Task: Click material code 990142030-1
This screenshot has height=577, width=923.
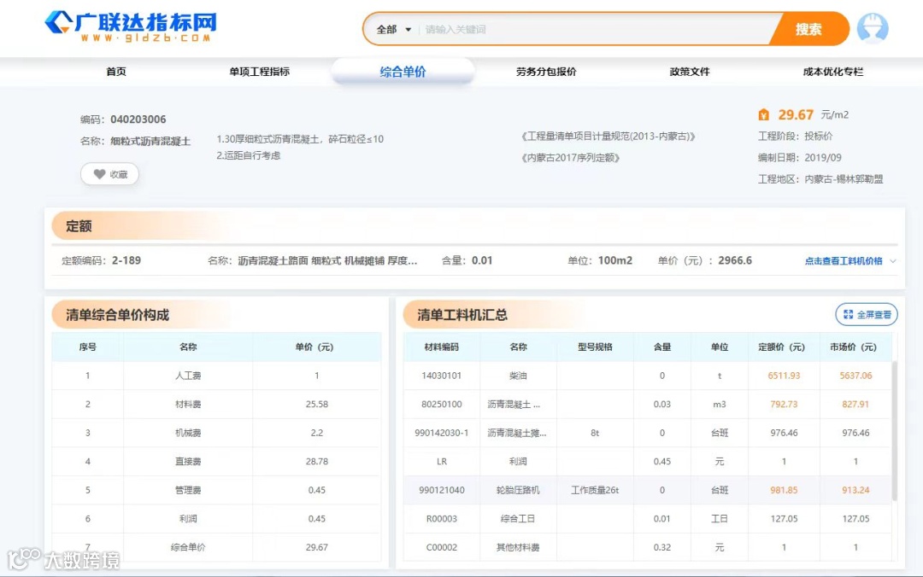Action: (x=442, y=433)
